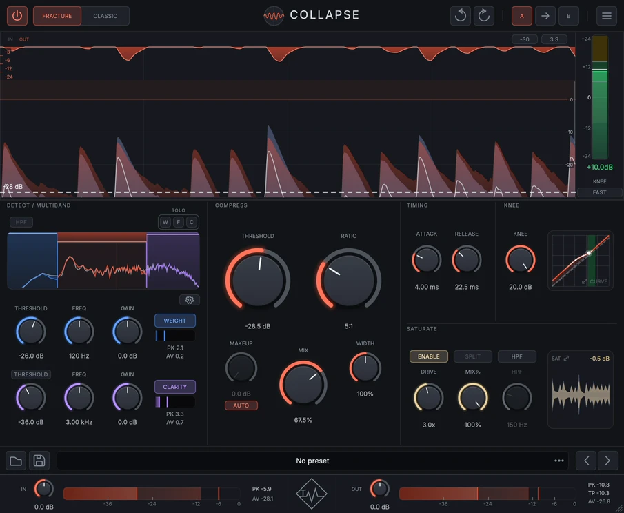Click the weight THRESHOLD knob
The image size is (624, 513).
click(31, 332)
